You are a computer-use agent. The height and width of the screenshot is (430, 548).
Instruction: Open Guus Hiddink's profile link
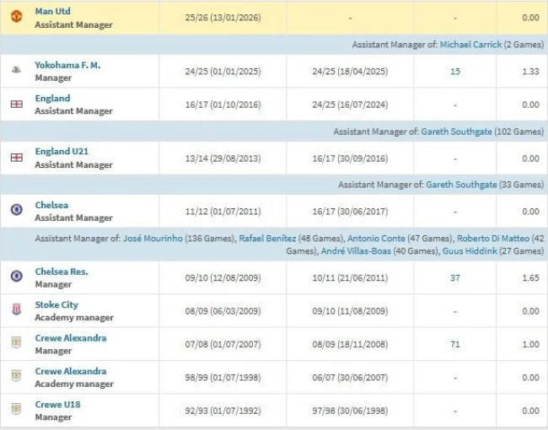[x=470, y=251]
